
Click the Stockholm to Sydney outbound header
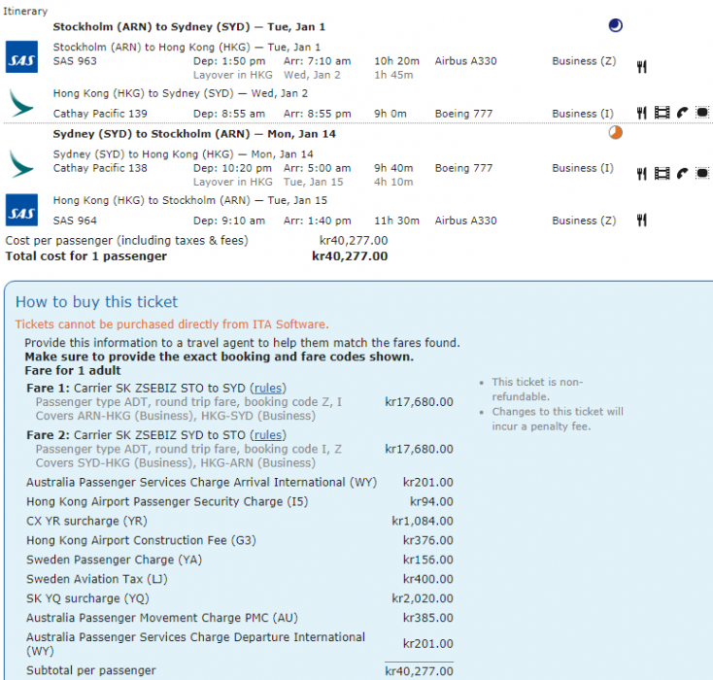coord(188,27)
